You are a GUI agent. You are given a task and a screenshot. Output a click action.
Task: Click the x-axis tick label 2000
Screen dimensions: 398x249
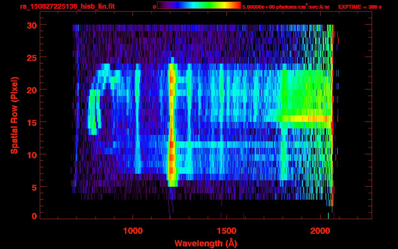[x=320, y=231]
